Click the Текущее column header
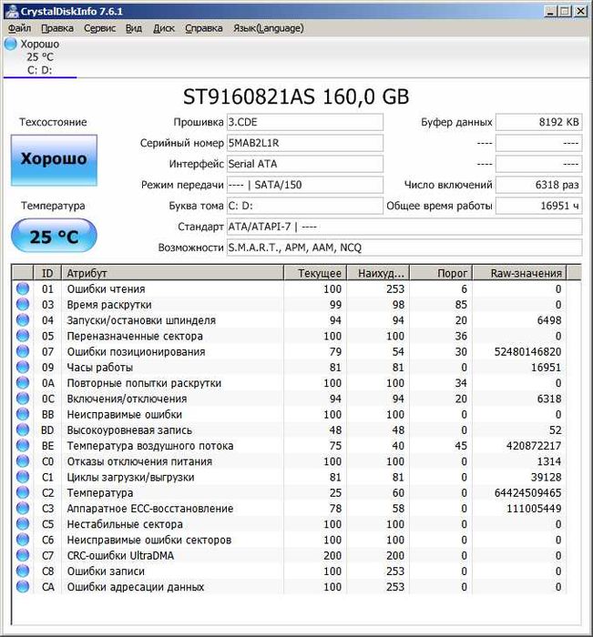This screenshot has width=593, height=637. click(x=315, y=273)
